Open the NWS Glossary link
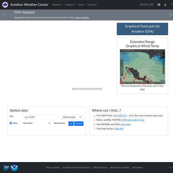173x173 pixels. pos(100,168)
